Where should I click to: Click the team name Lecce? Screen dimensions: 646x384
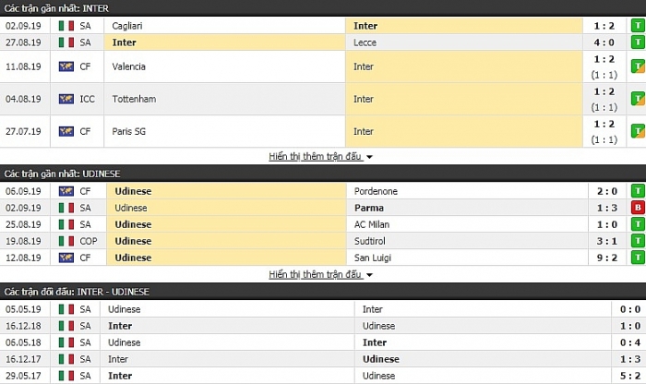click(365, 42)
